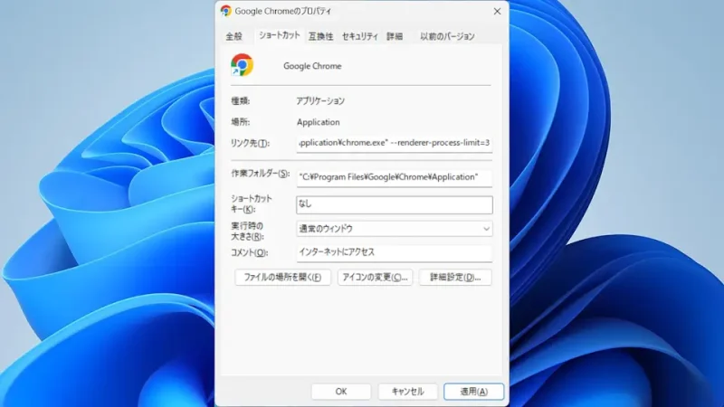724x407 pixels.
Task: Select the ショートカット tab
Action: tap(279, 35)
